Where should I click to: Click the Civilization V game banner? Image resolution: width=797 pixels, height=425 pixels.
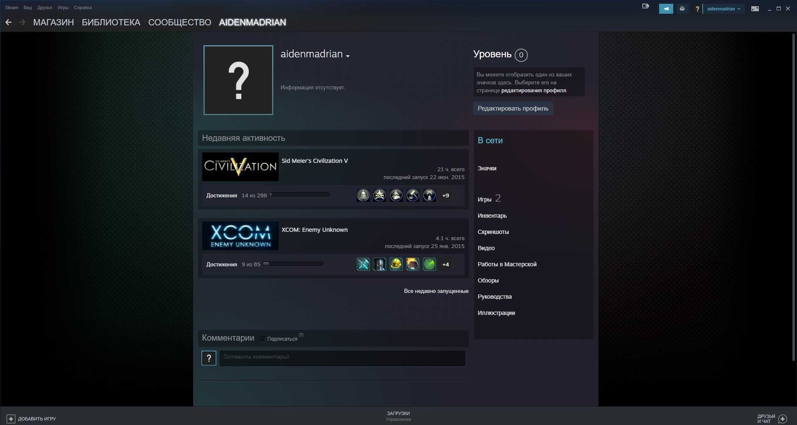coord(240,167)
